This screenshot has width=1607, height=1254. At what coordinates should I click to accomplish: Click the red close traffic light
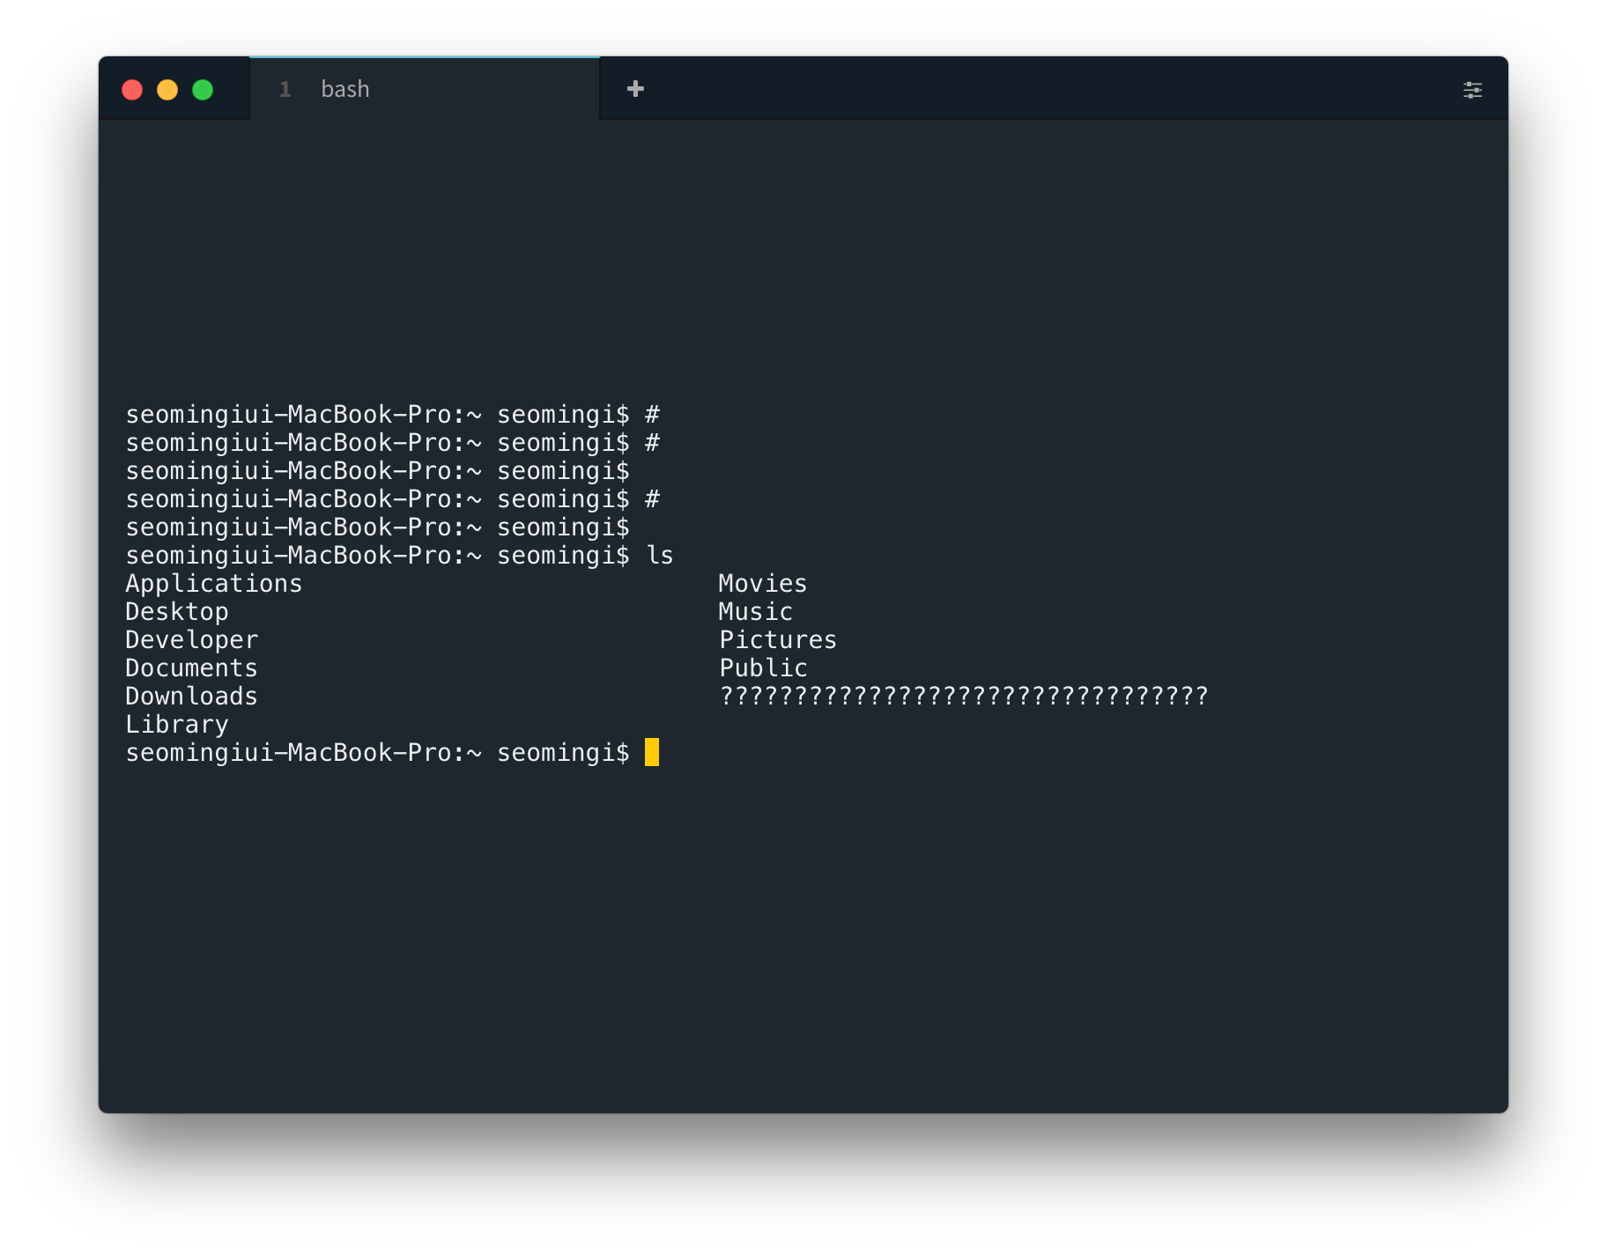tap(132, 89)
